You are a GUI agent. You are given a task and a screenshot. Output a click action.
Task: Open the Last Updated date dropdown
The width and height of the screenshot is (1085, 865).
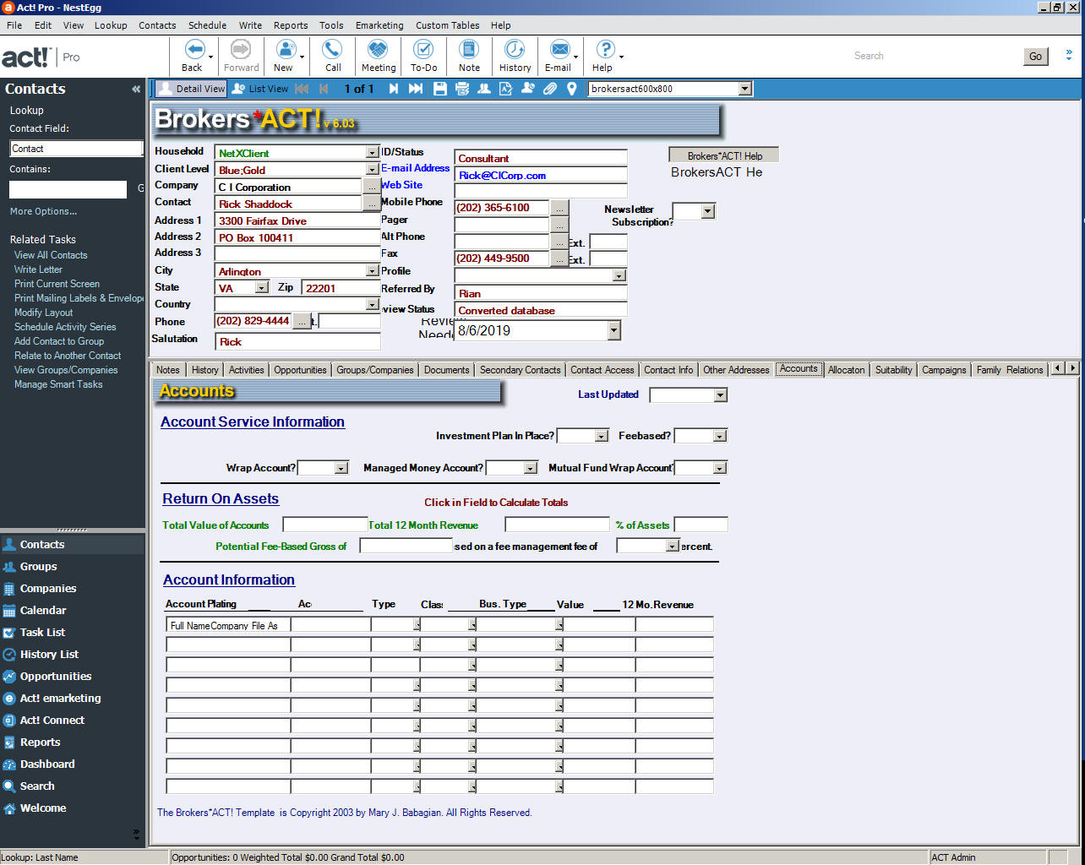720,395
